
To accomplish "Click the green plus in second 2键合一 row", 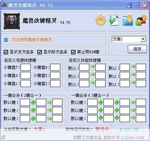I will [33, 110].
